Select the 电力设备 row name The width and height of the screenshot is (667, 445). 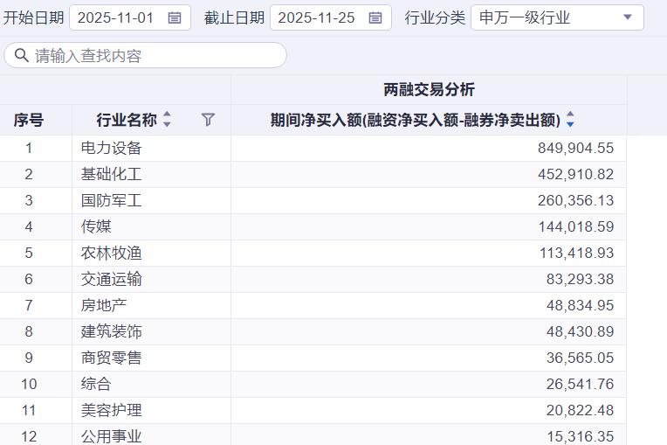coord(112,149)
